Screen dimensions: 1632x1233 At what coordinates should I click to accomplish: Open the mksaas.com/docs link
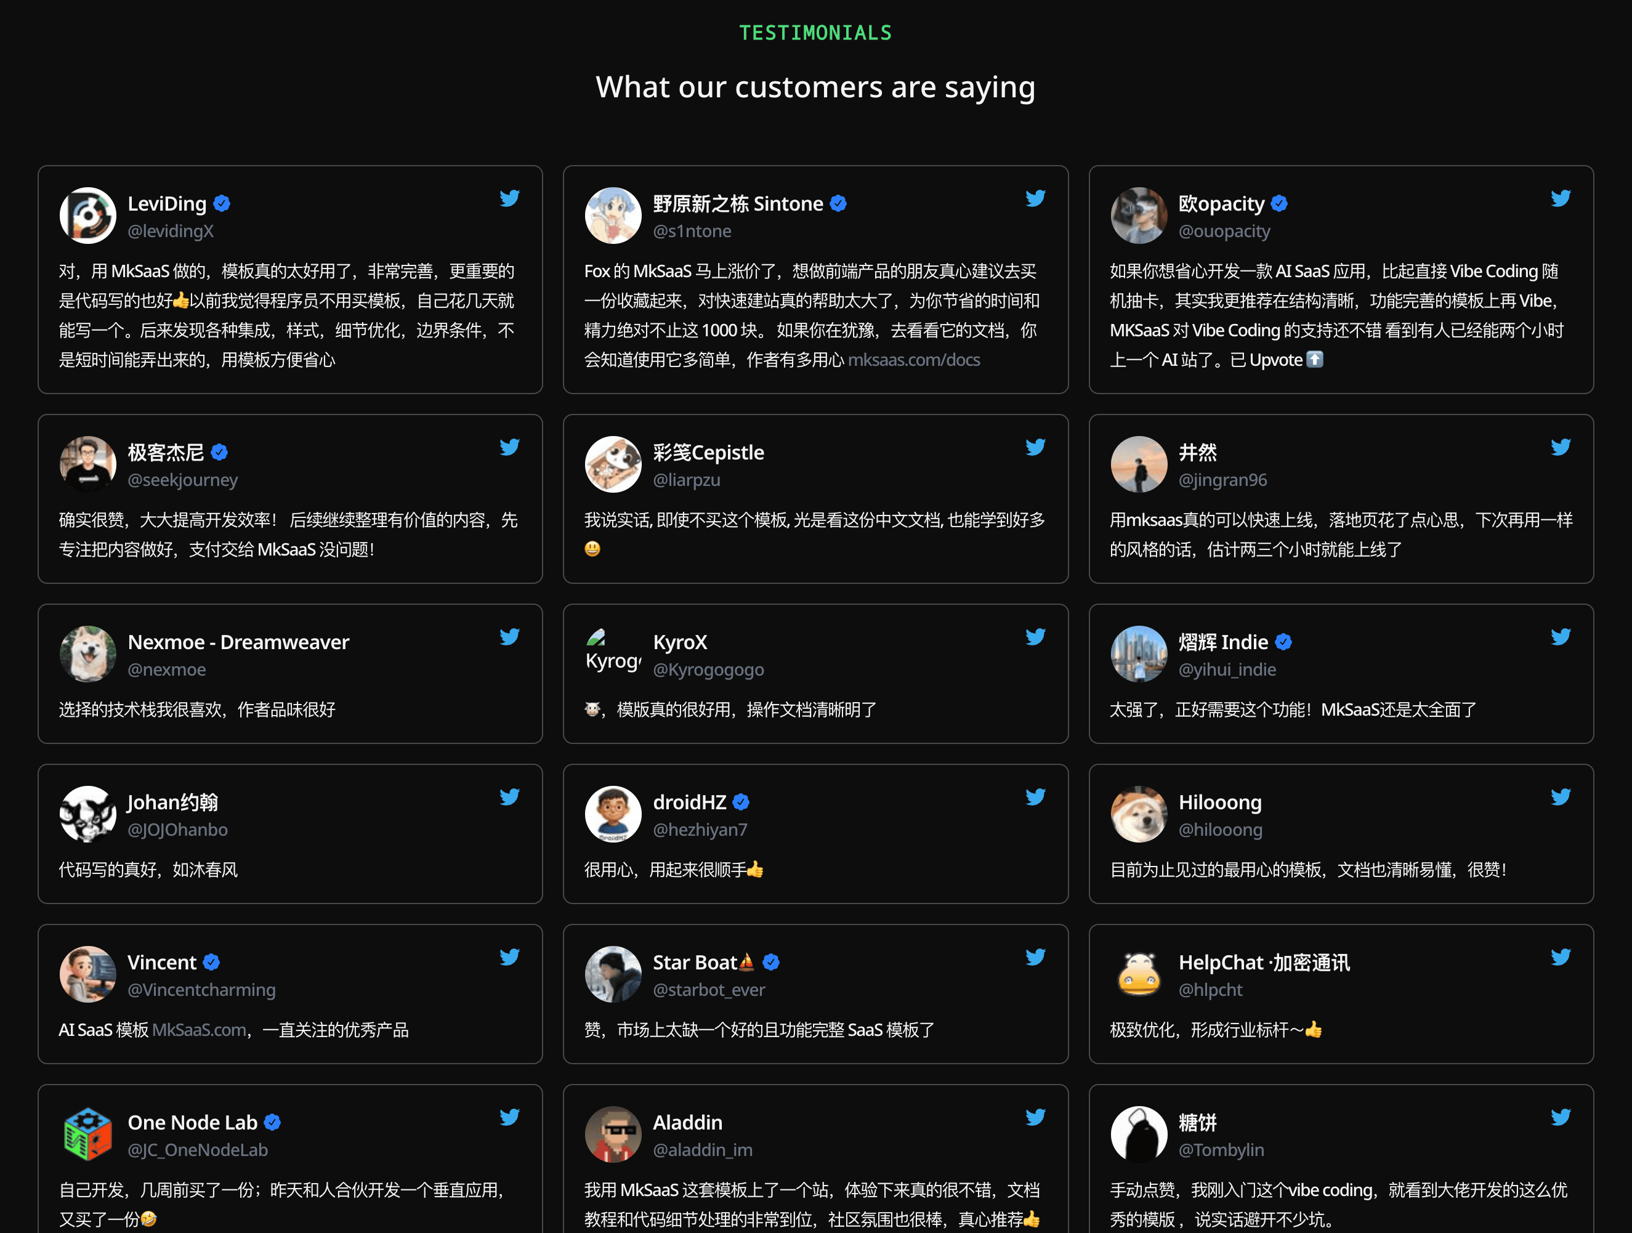pyautogui.click(x=913, y=360)
